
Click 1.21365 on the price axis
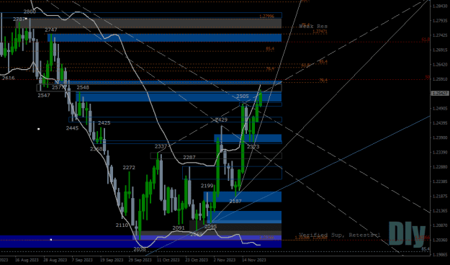(x=441, y=211)
